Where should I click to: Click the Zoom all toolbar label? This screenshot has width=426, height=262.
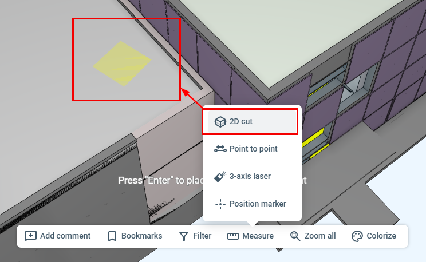point(320,236)
